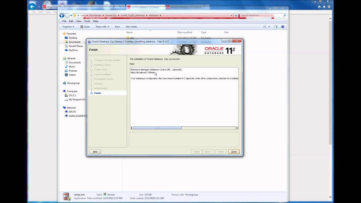Open Recent Places in navigation pane
The height and width of the screenshot is (203, 361).
(76, 46)
